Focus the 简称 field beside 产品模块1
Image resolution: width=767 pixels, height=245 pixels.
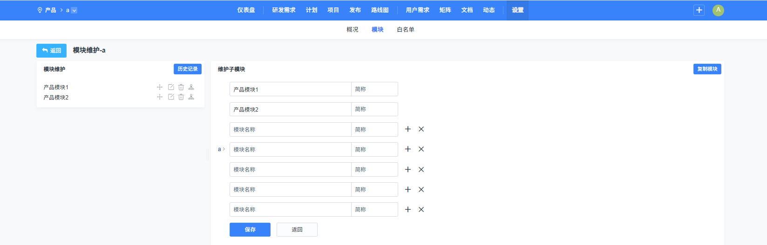click(x=375, y=89)
